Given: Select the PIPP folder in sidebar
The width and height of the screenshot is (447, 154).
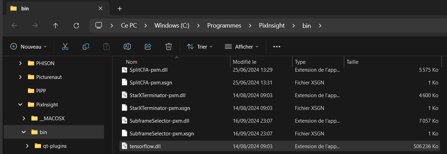Looking at the screenshot, I should [x=41, y=91].
